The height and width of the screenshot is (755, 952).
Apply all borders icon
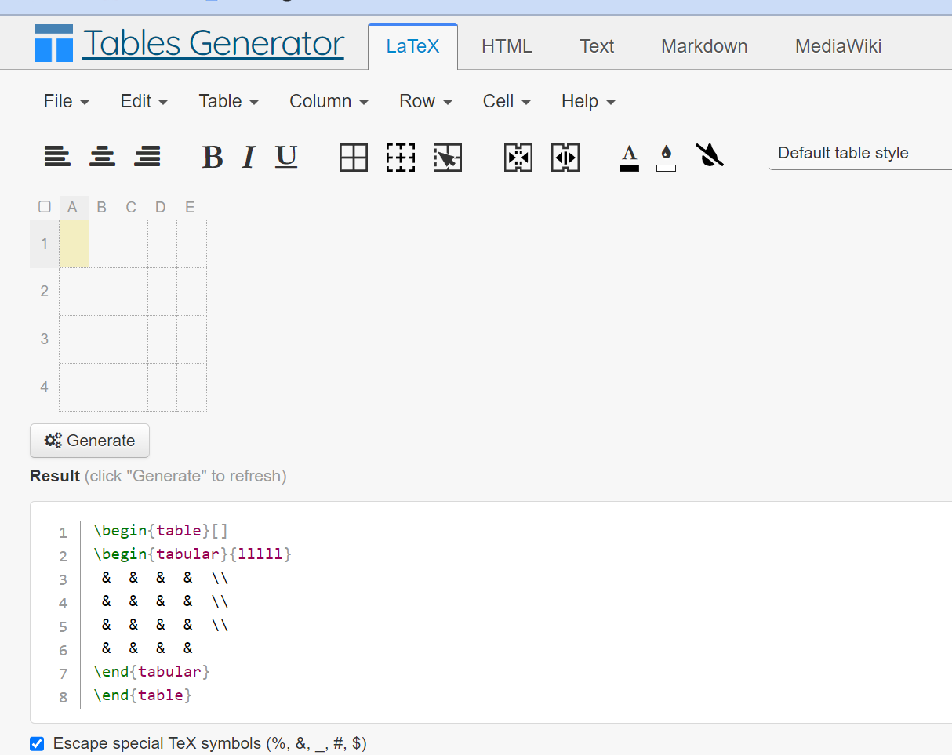coord(354,158)
